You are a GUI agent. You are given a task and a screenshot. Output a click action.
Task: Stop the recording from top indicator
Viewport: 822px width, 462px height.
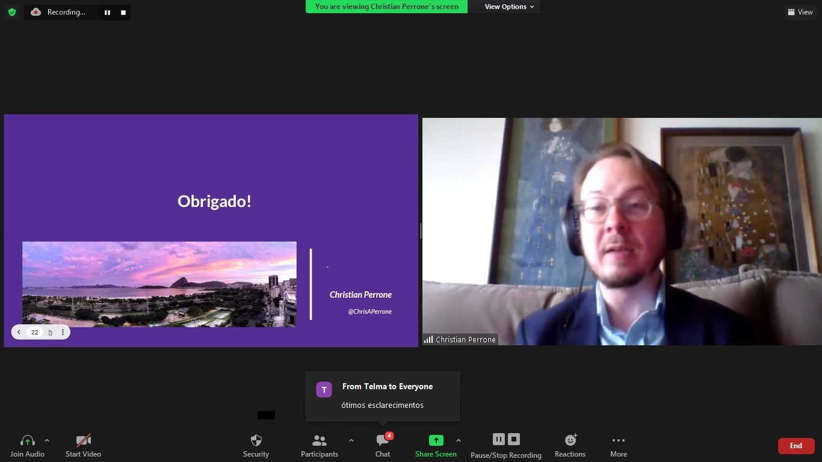point(123,13)
